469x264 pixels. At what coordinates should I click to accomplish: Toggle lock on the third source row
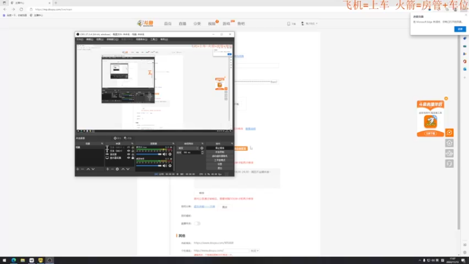(133, 154)
